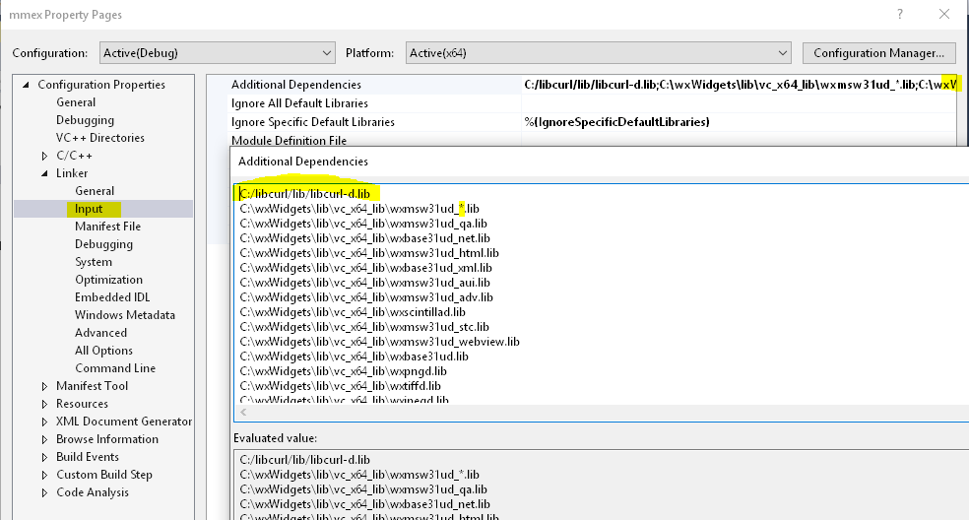Screen dimensions: 969x520
Task: Click the wxbase31ud_xml.lib editor line
Action: (x=366, y=268)
